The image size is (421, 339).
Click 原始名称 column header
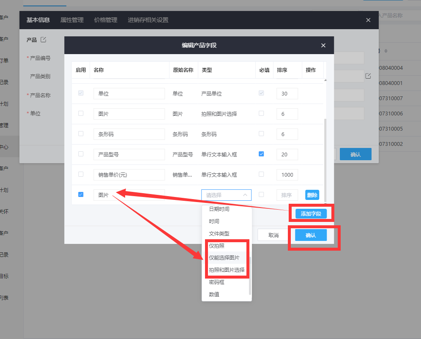[x=183, y=70]
